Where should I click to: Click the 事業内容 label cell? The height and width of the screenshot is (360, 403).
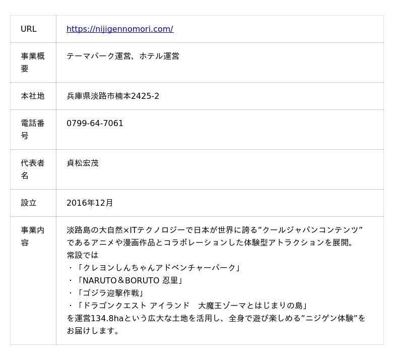[x=33, y=236]
